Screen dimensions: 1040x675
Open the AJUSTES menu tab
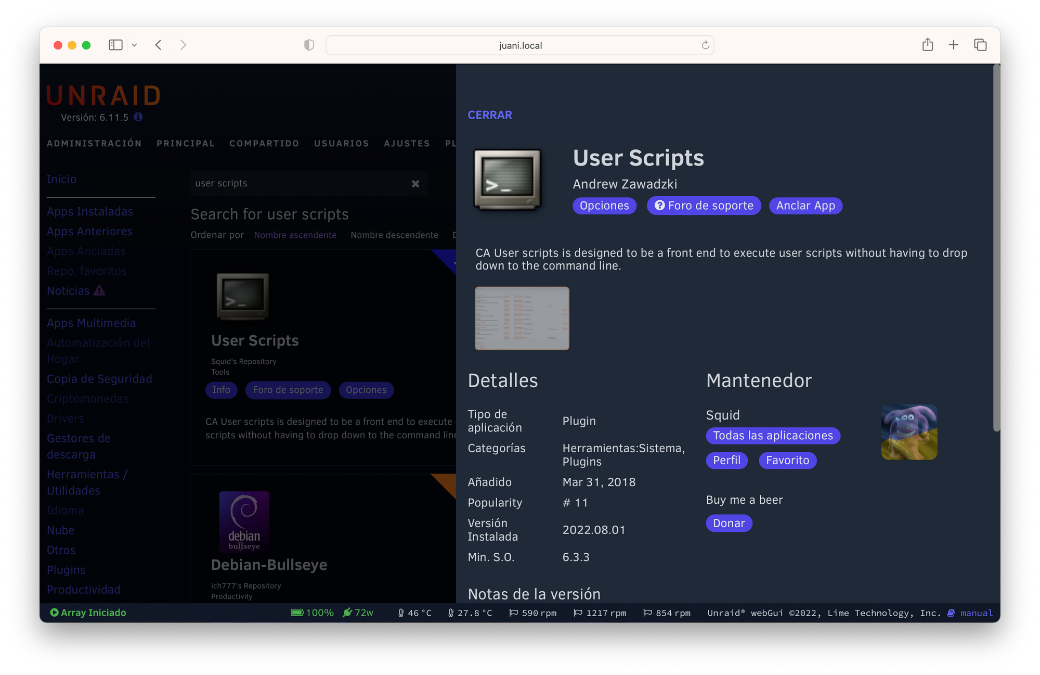407,143
